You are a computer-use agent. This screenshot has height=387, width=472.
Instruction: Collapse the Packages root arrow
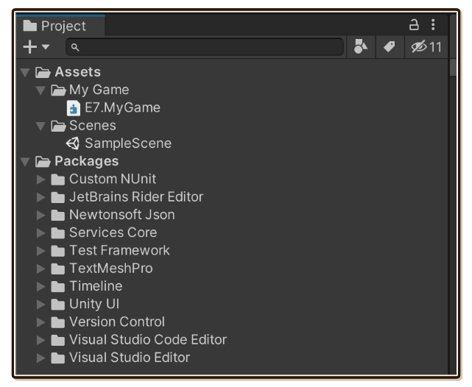[x=25, y=161]
